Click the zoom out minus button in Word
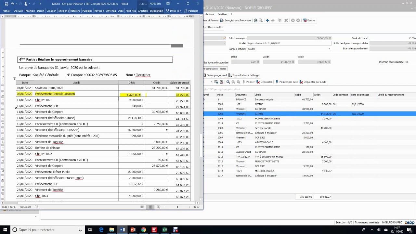This screenshot has width=416, height=234. click(164, 207)
